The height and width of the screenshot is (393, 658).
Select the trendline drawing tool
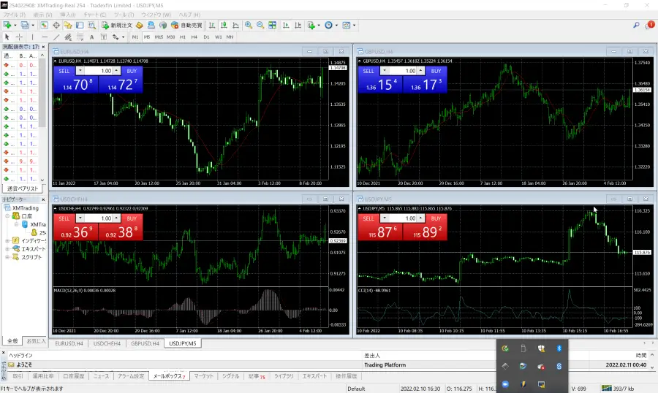(x=56, y=37)
